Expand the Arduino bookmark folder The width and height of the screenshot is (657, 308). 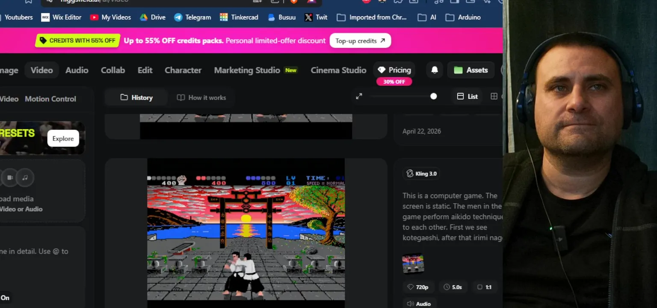point(463,17)
